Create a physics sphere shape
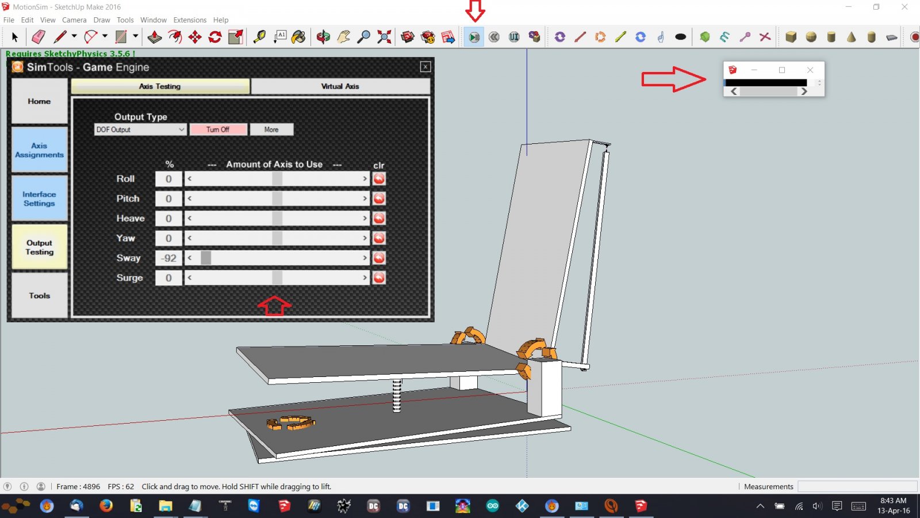The image size is (920, 518). (811, 37)
